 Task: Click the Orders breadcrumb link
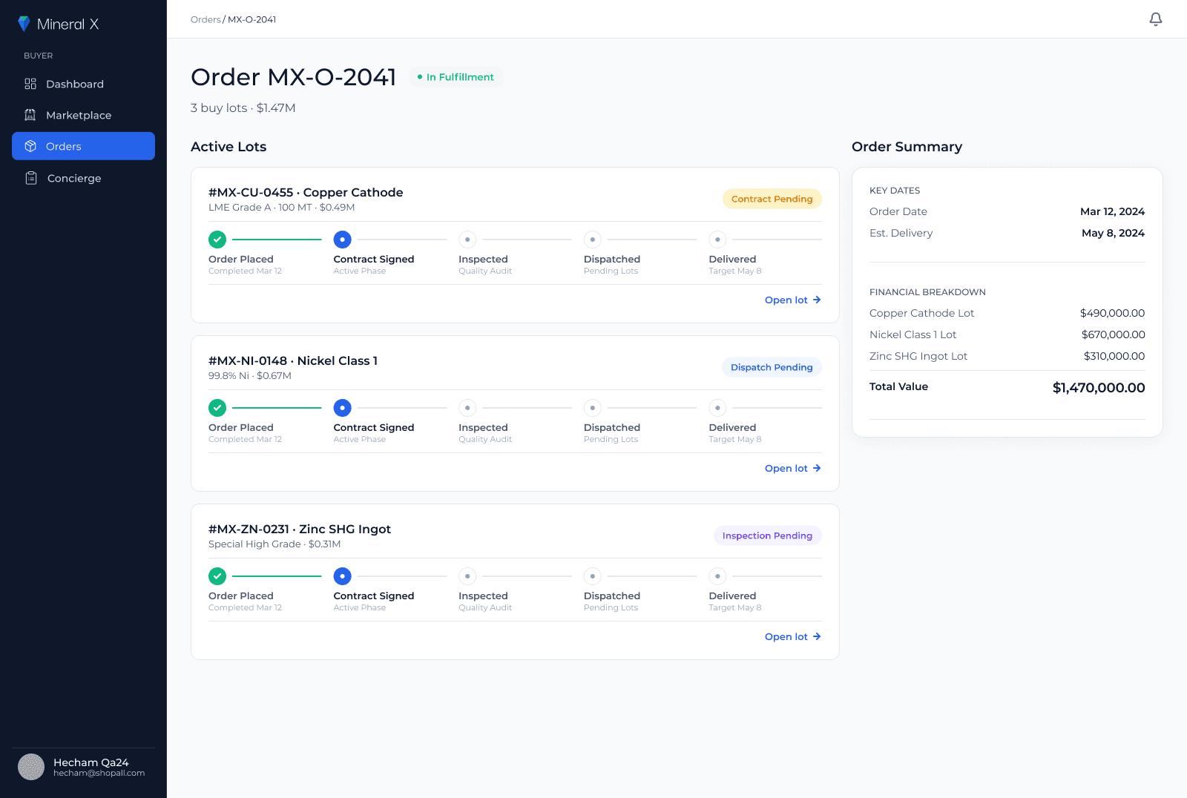[205, 19]
